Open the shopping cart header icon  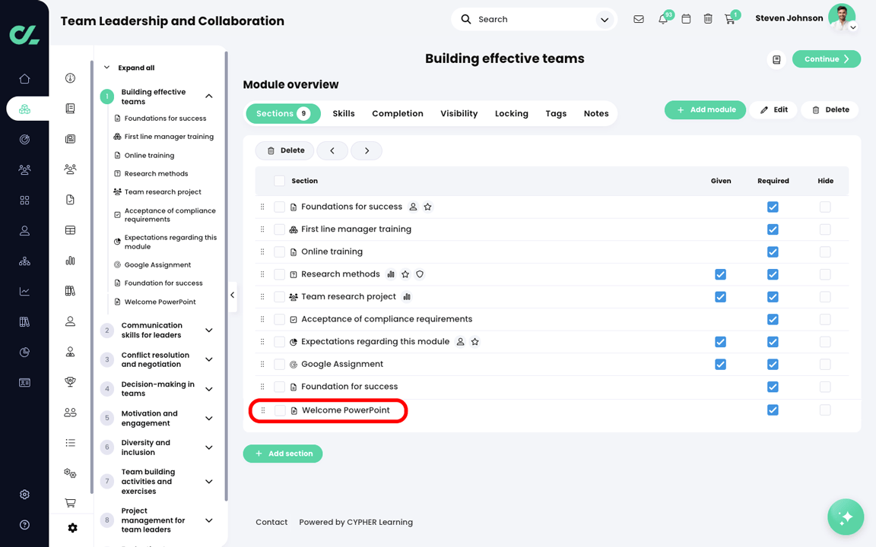pos(730,19)
